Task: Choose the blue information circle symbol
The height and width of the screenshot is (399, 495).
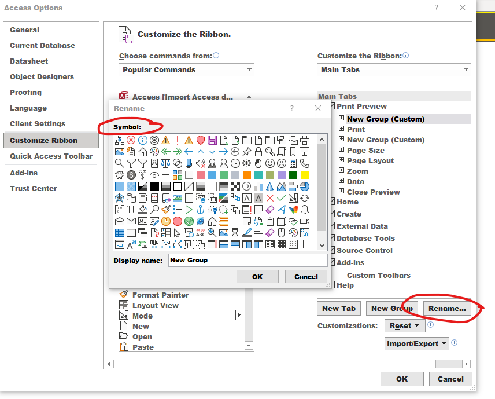Action: click(x=143, y=140)
